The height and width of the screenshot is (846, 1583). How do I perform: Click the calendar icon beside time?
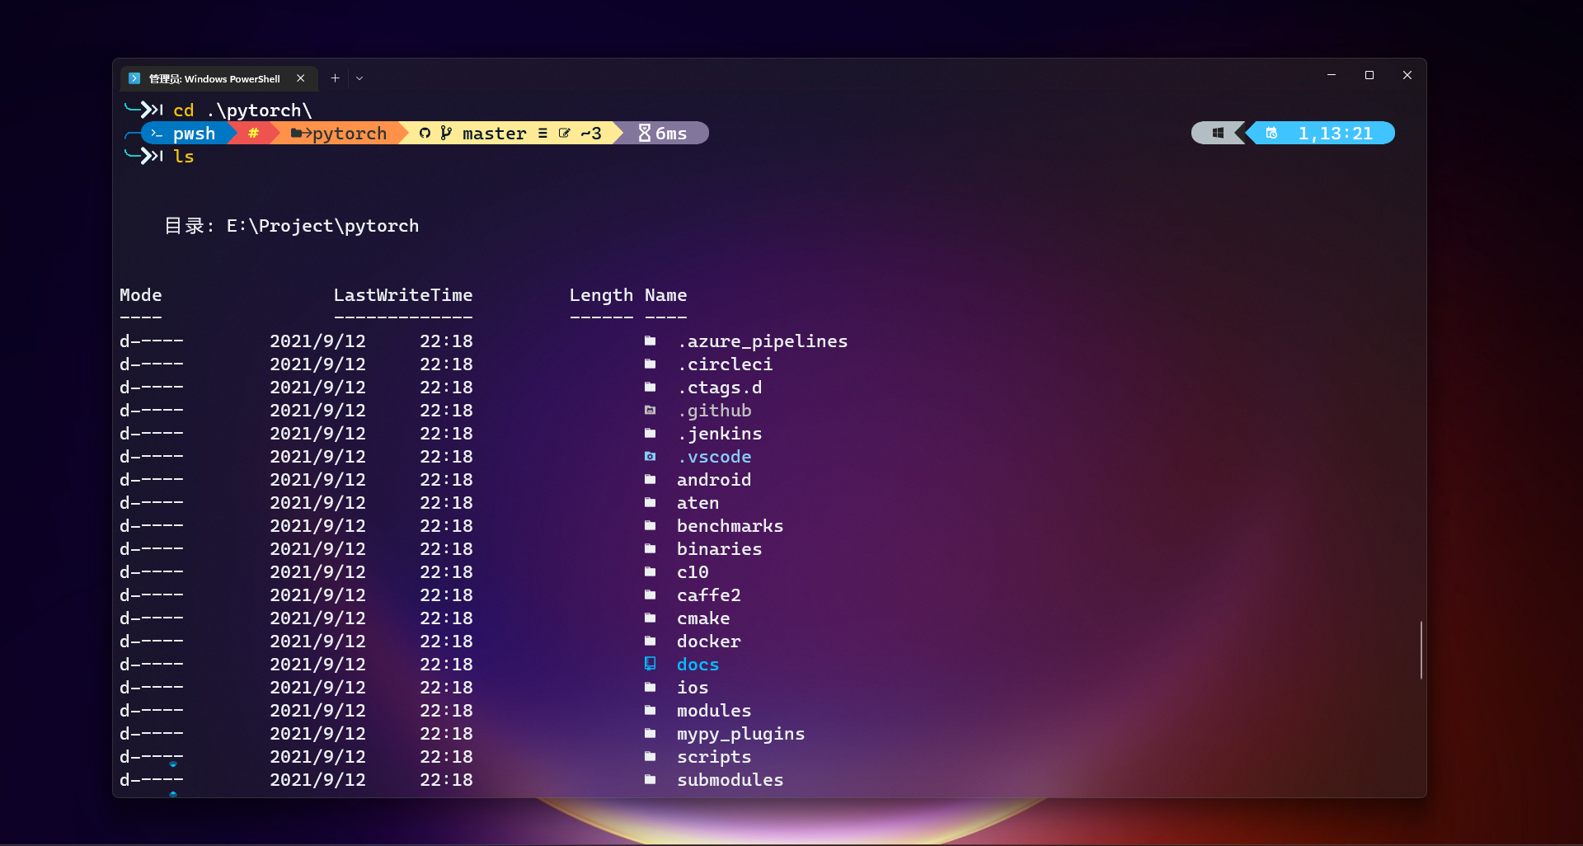[x=1271, y=133]
